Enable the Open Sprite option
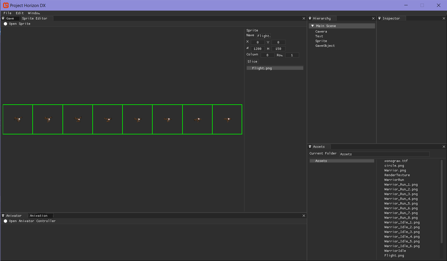The height and width of the screenshot is (261, 447). 5,24
